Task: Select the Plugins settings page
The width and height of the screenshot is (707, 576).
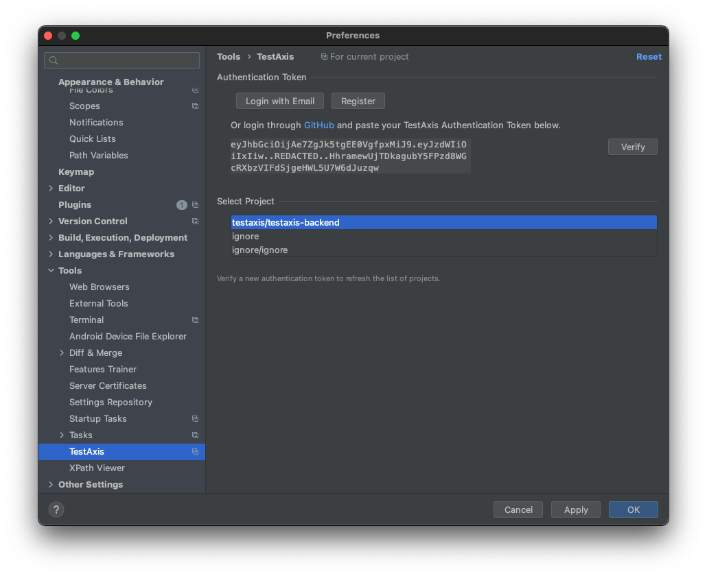Action: pyautogui.click(x=75, y=205)
